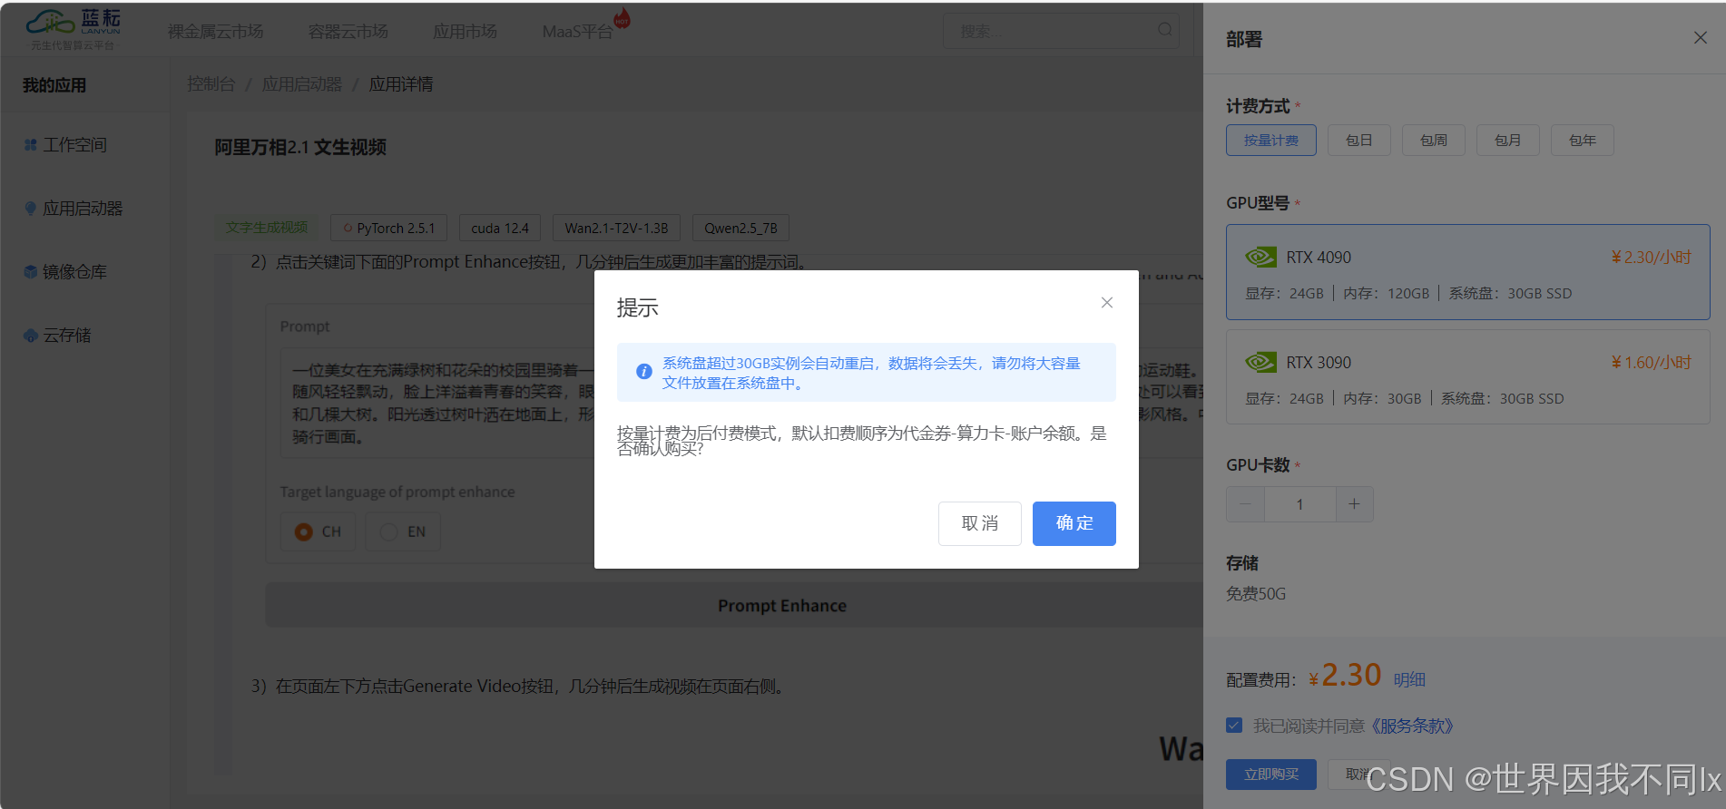Click 取消 in the 提示 dialog
Viewport: 1726px width, 809px height.
point(980,523)
